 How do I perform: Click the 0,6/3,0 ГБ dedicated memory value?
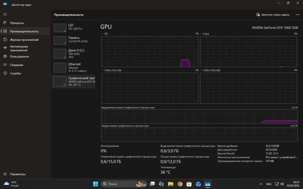(x=169, y=151)
